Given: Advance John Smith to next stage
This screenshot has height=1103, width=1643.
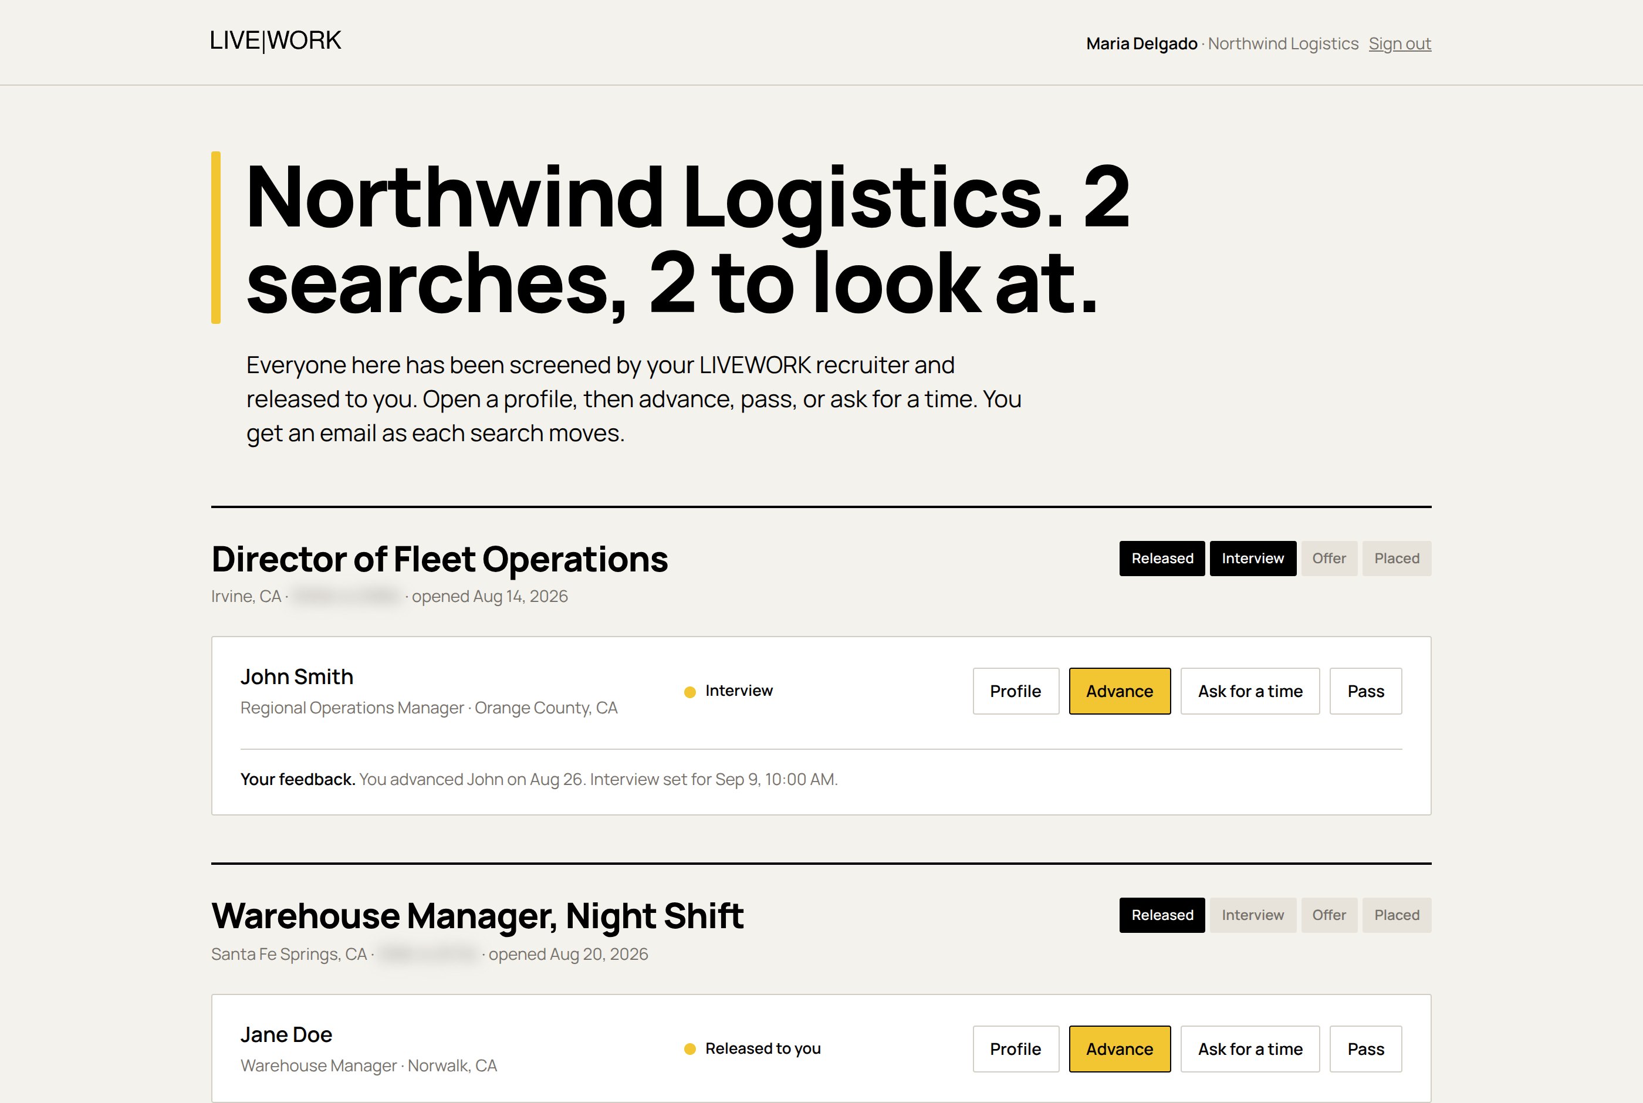Looking at the screenshot, I should click(1120, 691).
